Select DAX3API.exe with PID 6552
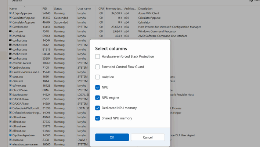Screen dimensions: 260x147 click(x=21, y=99)
